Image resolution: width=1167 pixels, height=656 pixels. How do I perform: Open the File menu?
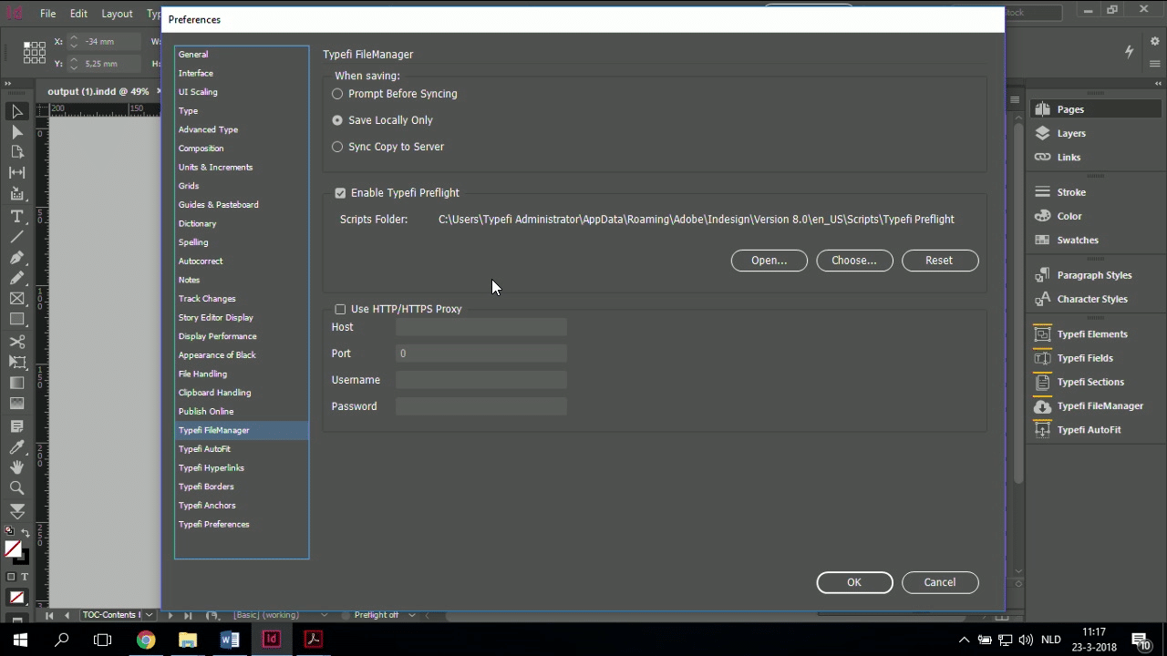click(47, 14)
